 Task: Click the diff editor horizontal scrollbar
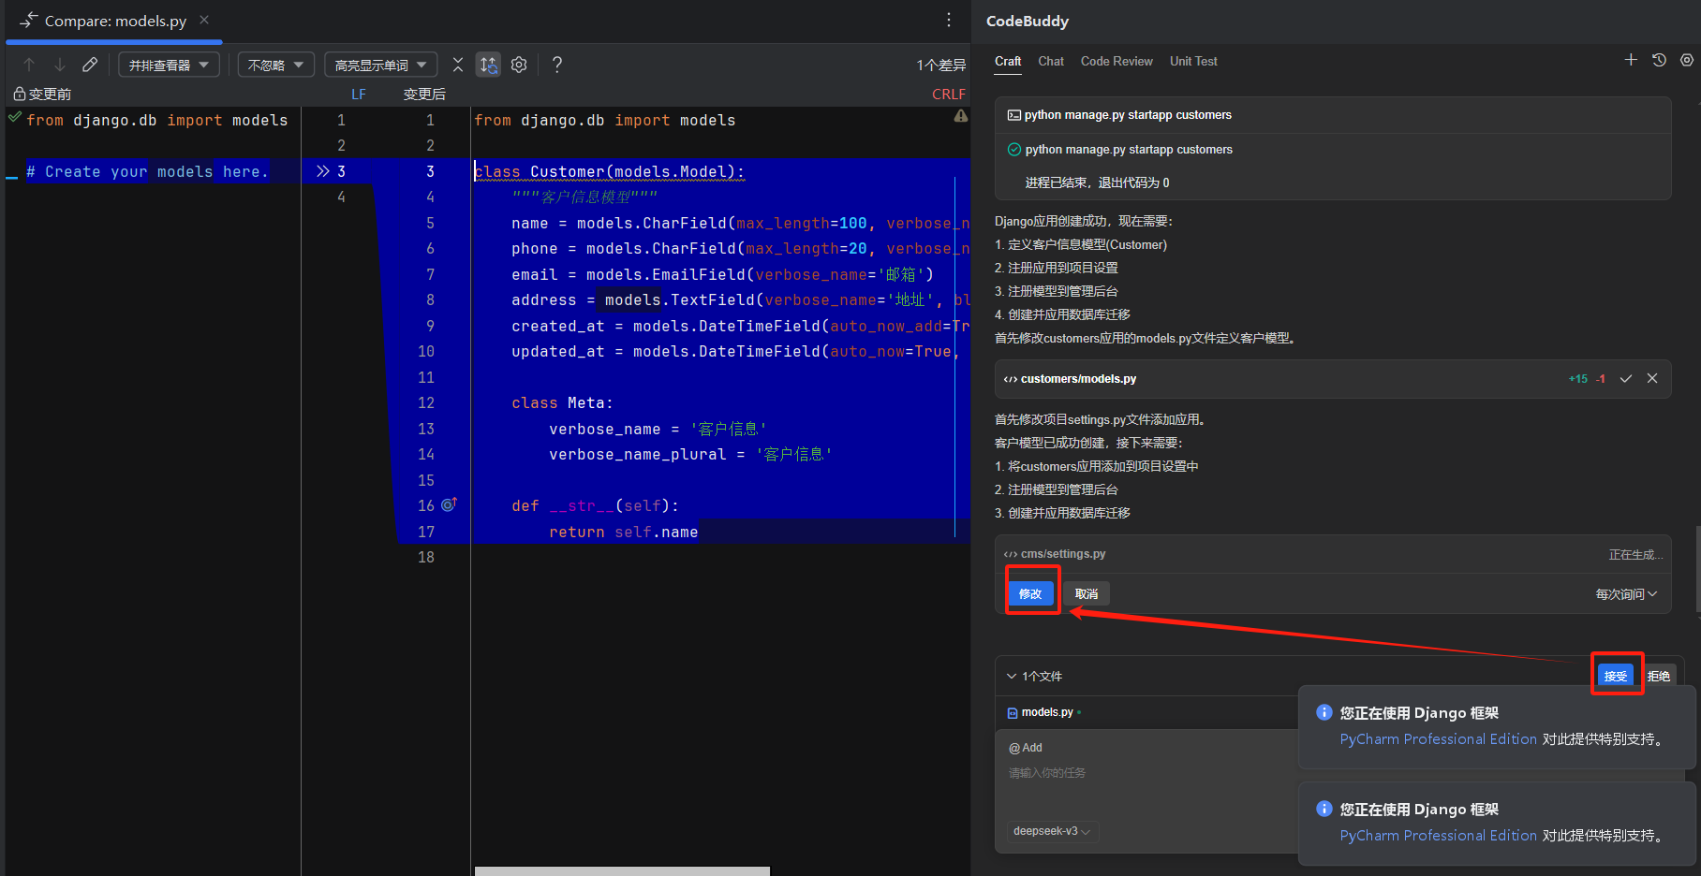[622, 870]
